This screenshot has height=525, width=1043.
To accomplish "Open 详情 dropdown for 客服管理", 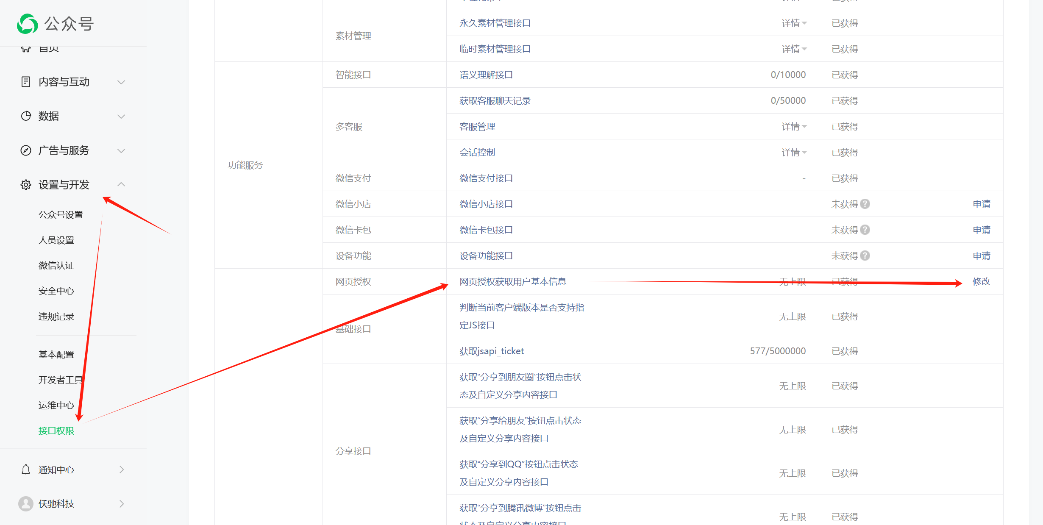I will click(x=794, y=127).
